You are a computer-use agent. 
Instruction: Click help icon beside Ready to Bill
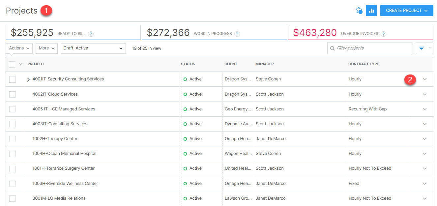[91, 34]
